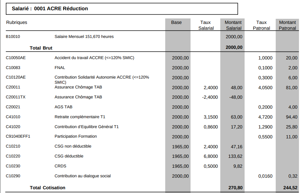Select the bold Total Brut amount 2000,00
This screenshot has height=193, width=300.
click(234, 47)
